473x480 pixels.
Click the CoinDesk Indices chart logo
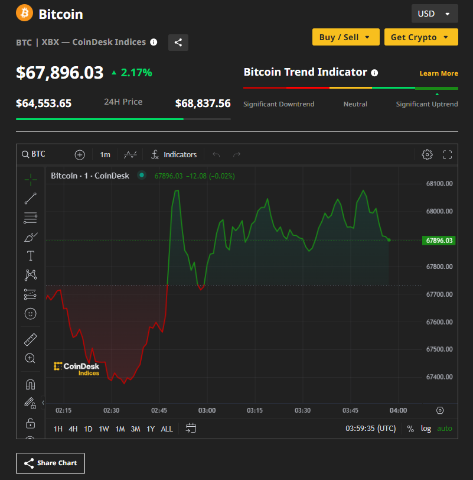(76, 369)
